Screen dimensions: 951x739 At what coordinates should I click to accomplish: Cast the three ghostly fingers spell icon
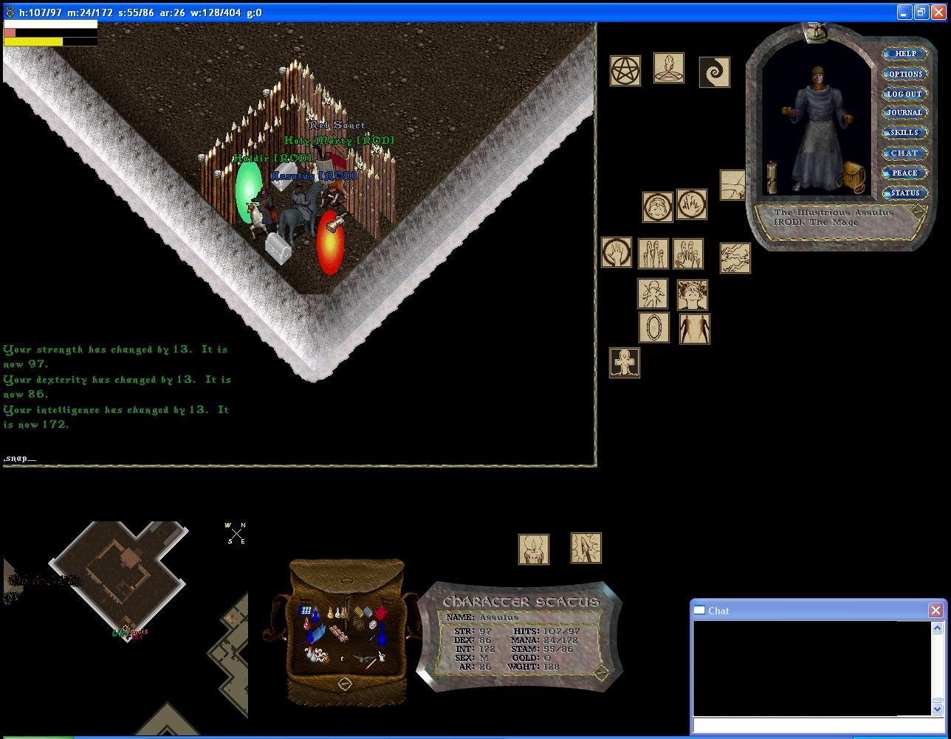(x=653, y=254)
